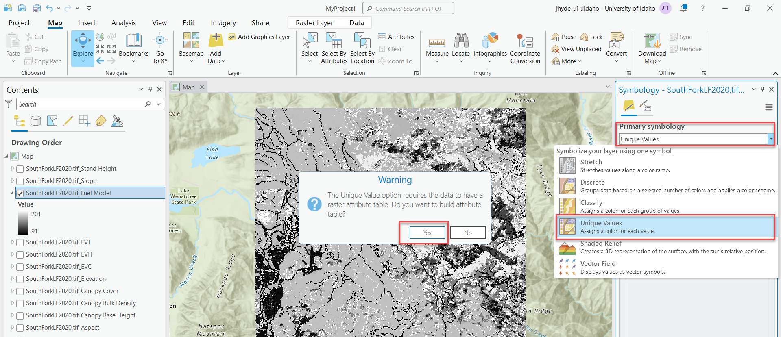Viewport: 781px width, 337px height.
Task: Collapse the Map node in Contents
Action: [7, 156]
